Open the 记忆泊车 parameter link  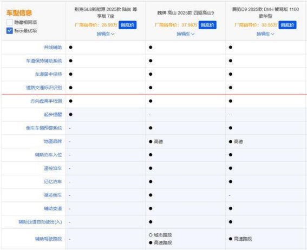click(x=53, y=181)
